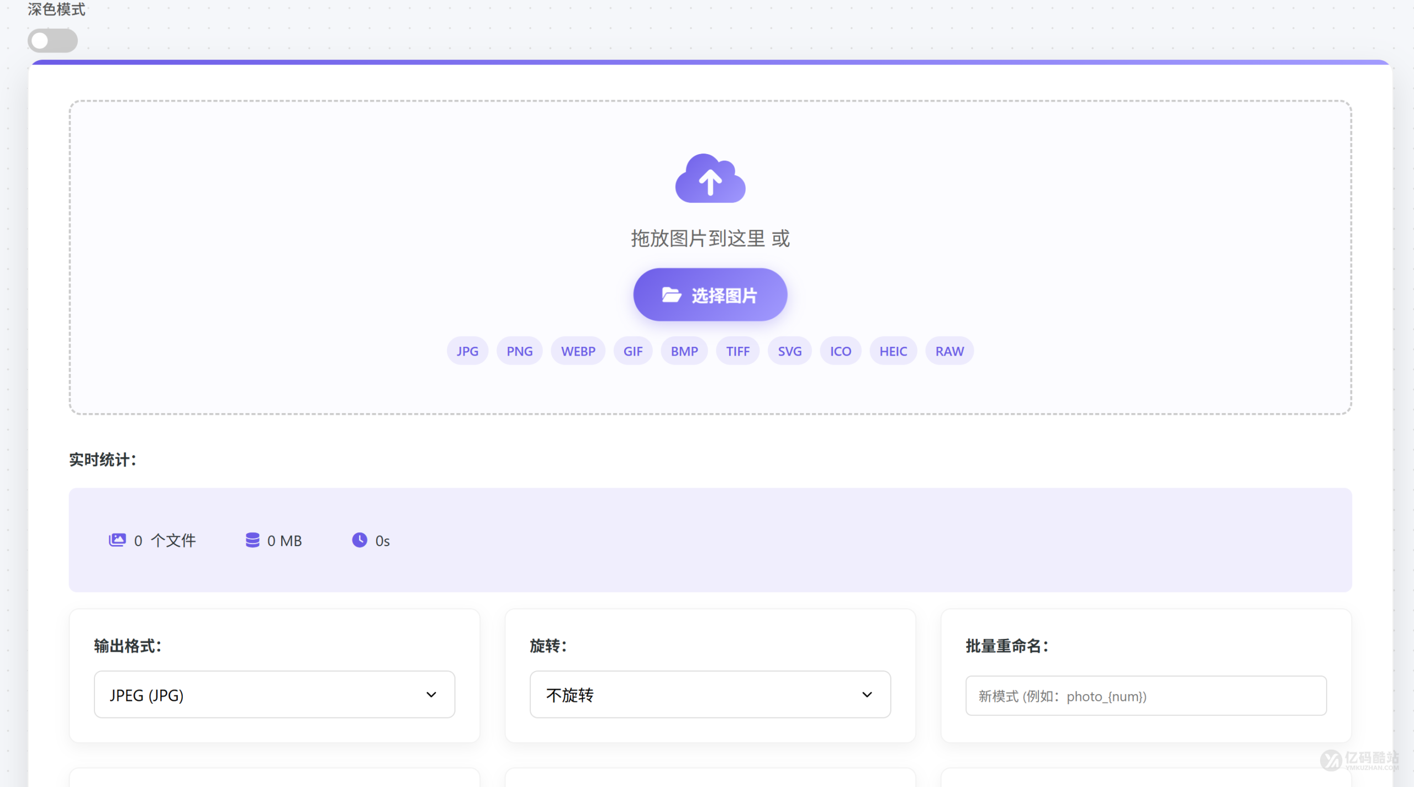Click the file count image icon in statistics
Viewport: 1414px width, 787px height.
[117, 540]
